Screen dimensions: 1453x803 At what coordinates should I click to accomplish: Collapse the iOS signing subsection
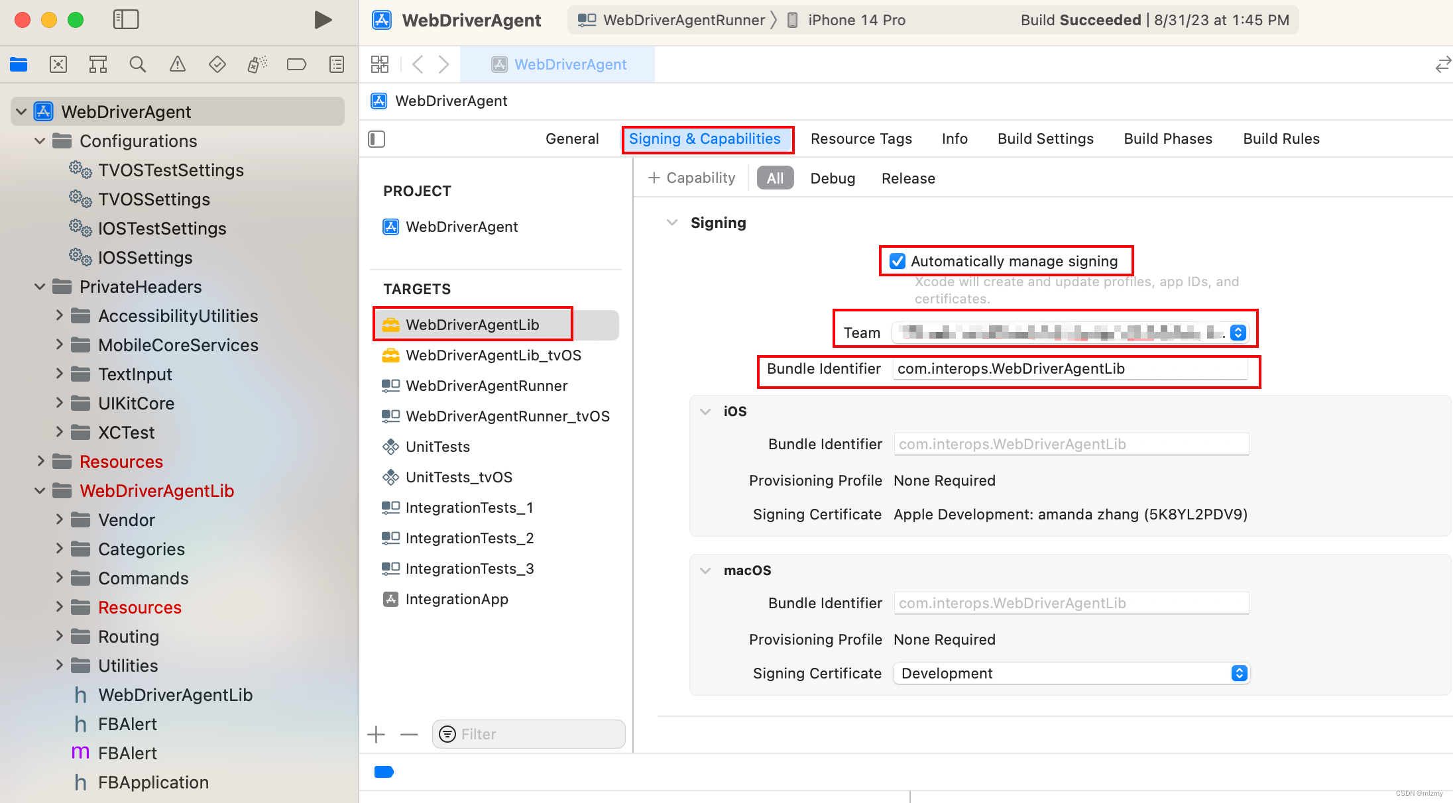tap(705, 411)
